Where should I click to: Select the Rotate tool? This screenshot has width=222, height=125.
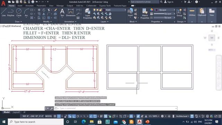click(44, 10)
